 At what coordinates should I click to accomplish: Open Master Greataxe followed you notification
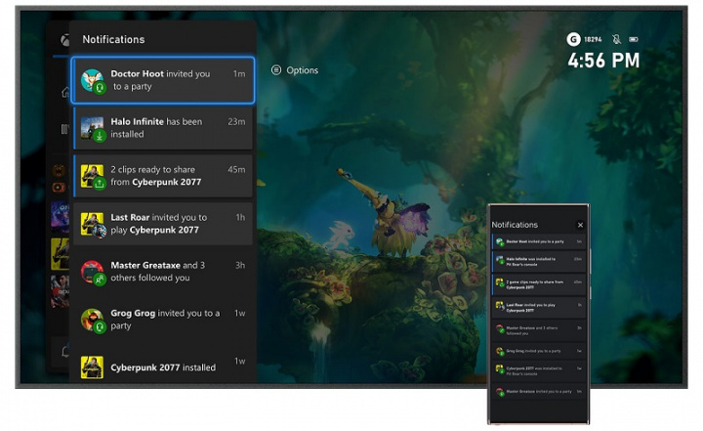[163, 272]
